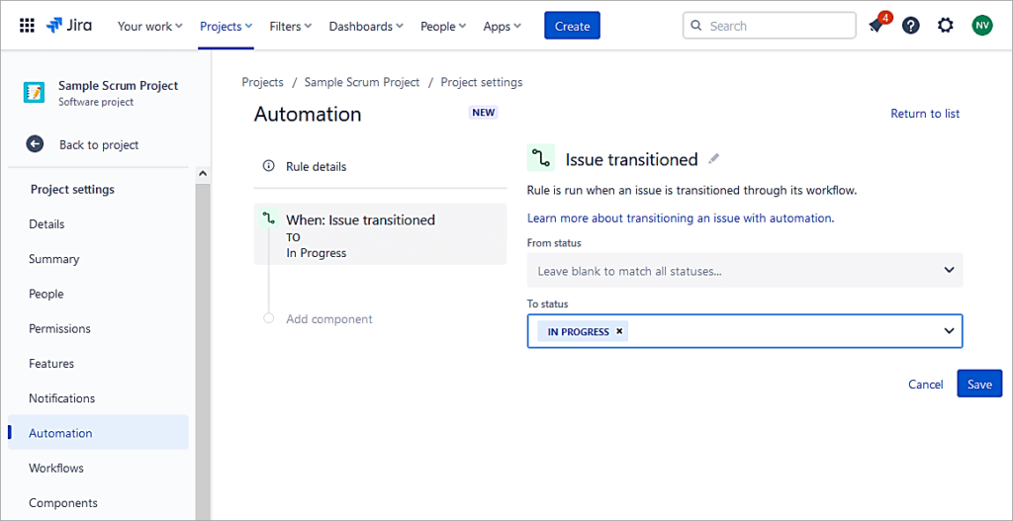Click the pencil edit icon beside Issue transitioned
Screen dimensions: 1013x521
point(714,159)
